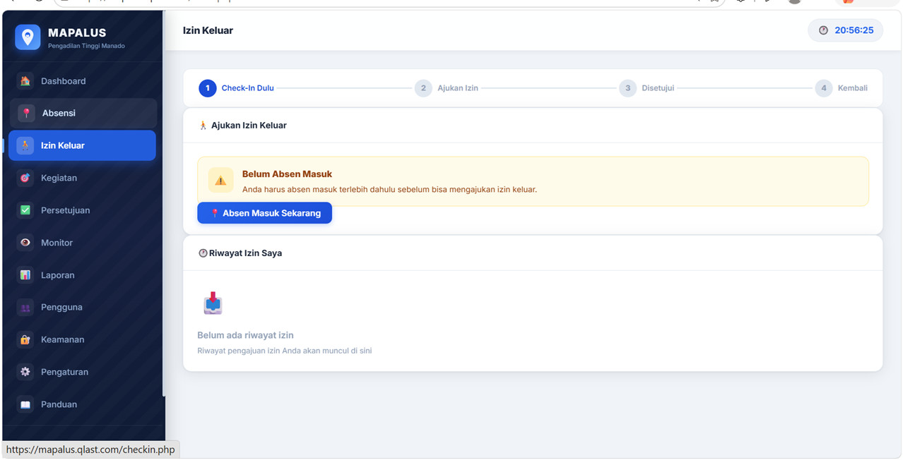Click the clock icon beside the time

[x=823, y=30]
